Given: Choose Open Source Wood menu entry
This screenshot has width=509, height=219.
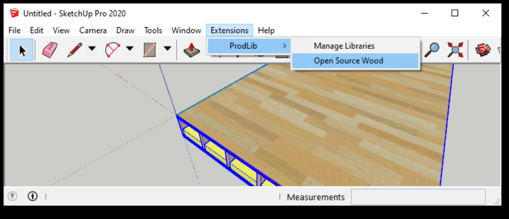Looking at the screenshot, I should point(348,61).
